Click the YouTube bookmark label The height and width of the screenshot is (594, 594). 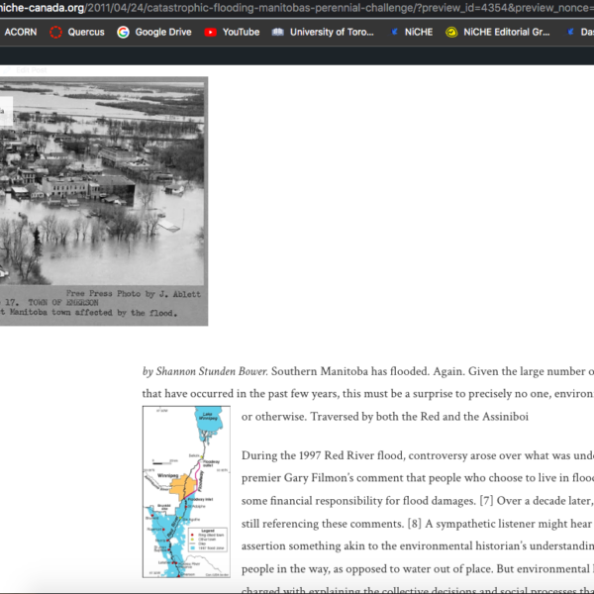pyautogui.click(x=241, y=32)
